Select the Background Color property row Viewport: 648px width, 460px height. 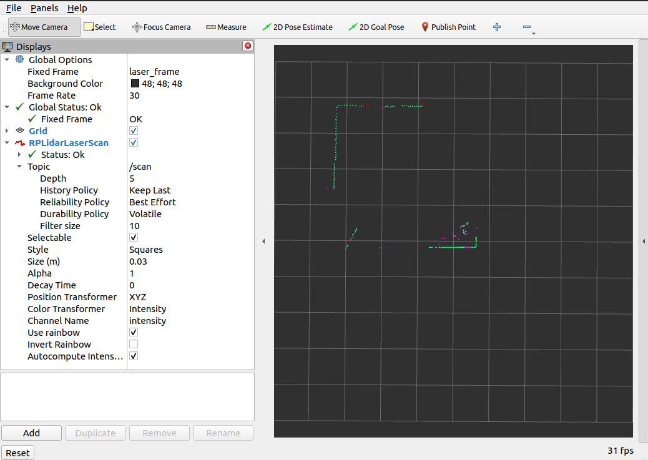point(127,84)
